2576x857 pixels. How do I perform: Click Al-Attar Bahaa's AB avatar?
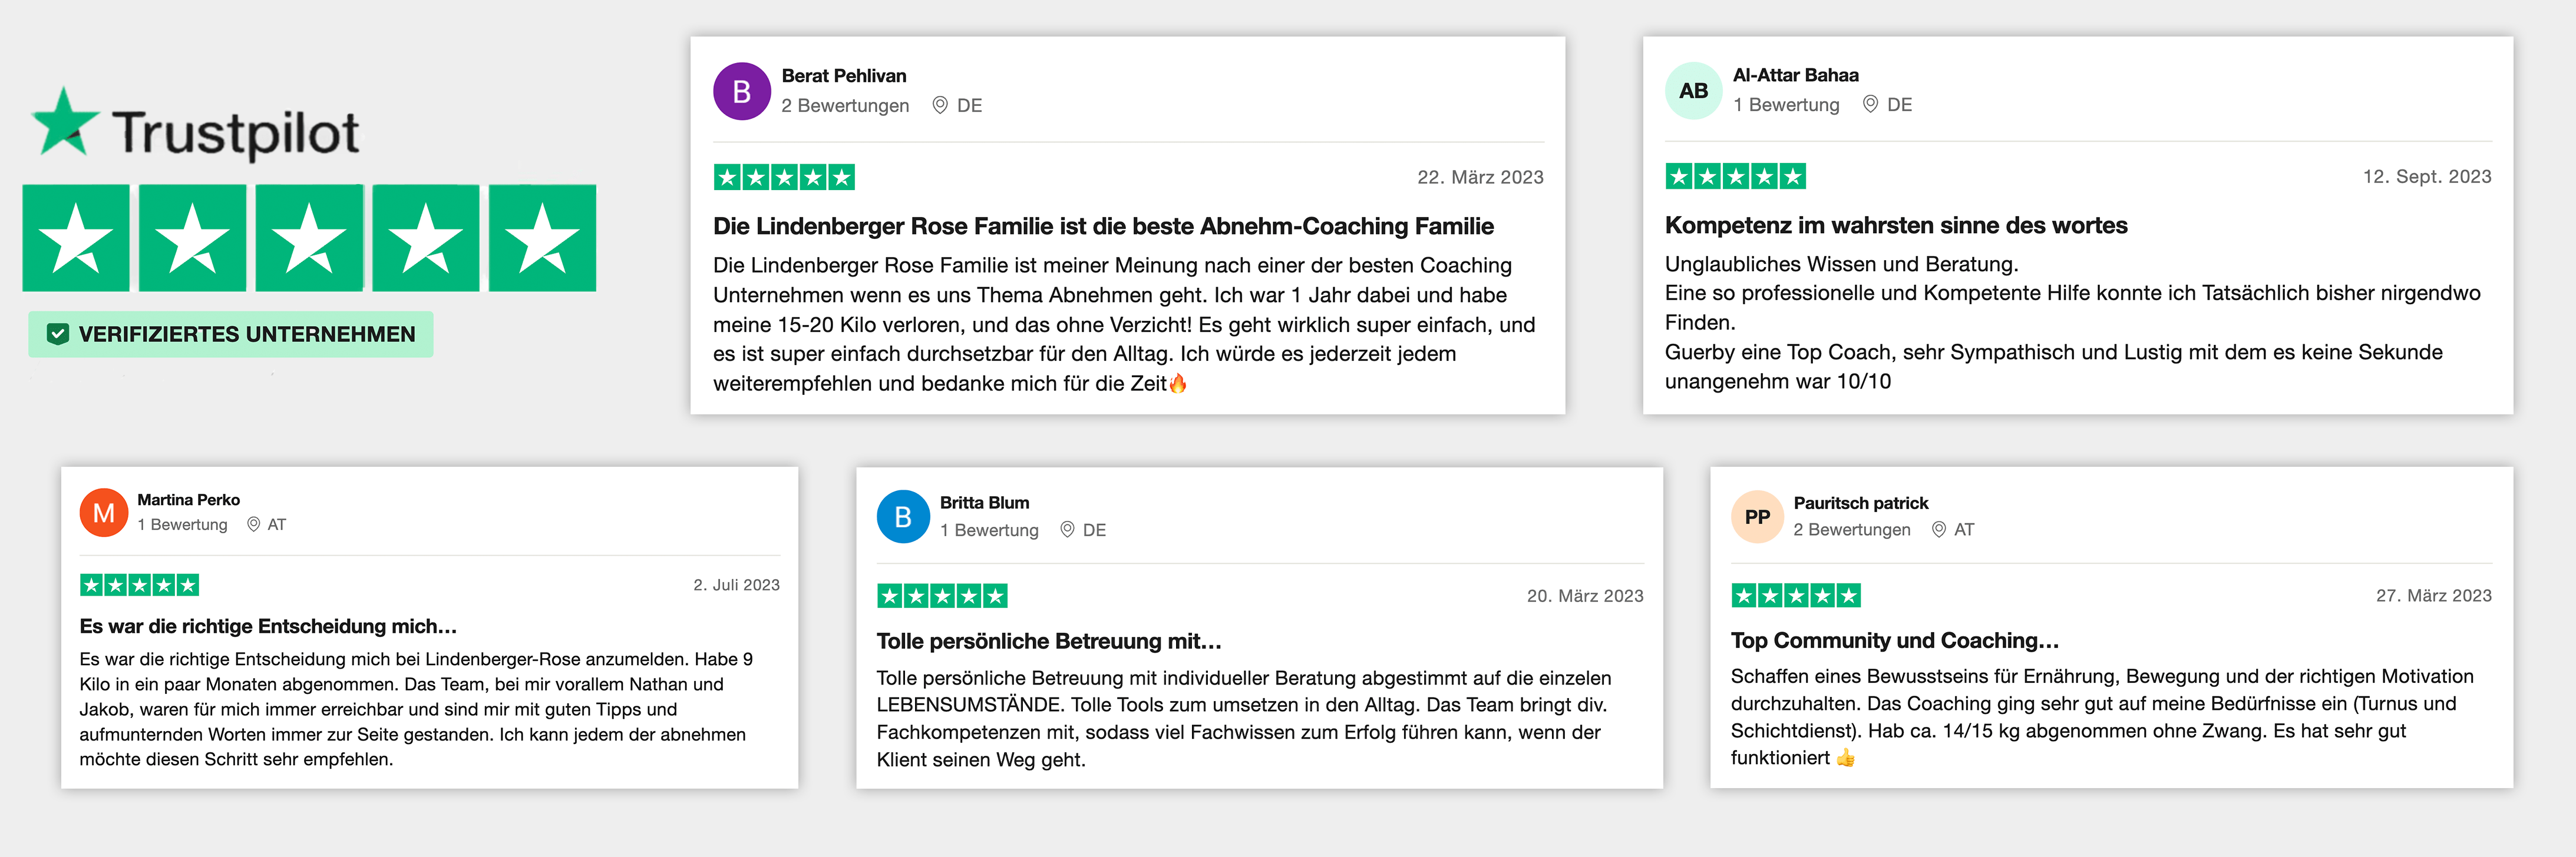(1693, 91)
